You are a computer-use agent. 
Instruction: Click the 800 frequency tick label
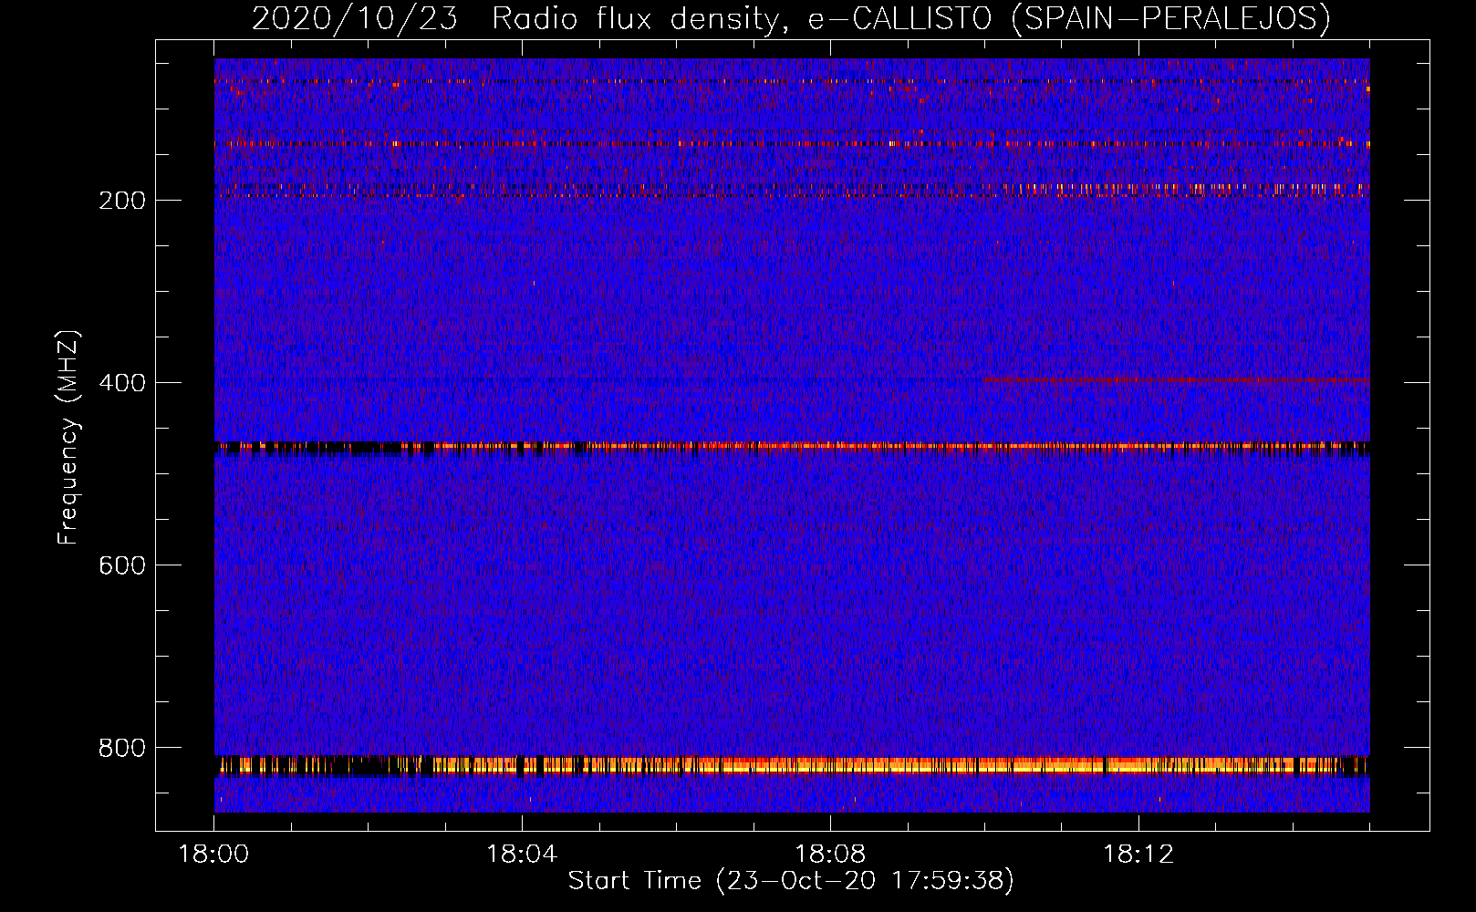pyautogui.click(x=122, y=748)
